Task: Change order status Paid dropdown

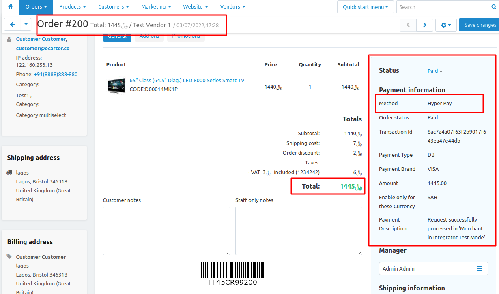Action: click(435, 71)
